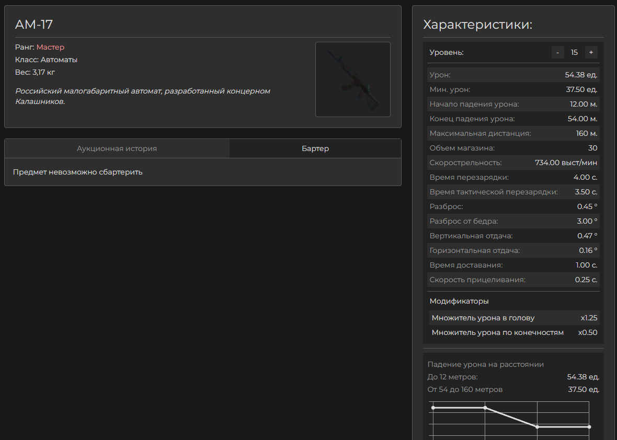This screenshot has width=617, height=440.
Task: Click the До 12 метров: label
Action: tap(452, 377)
